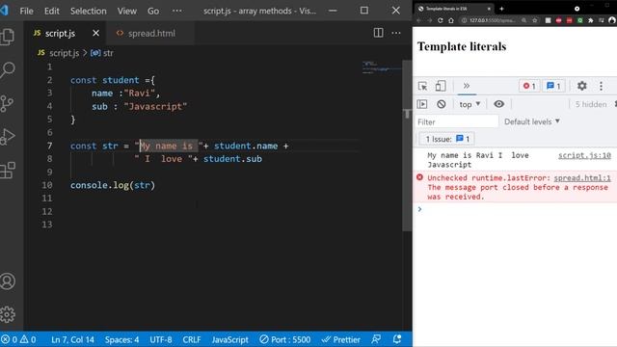Click the red error count badge
617x347 pixels.
pos(529,86)
